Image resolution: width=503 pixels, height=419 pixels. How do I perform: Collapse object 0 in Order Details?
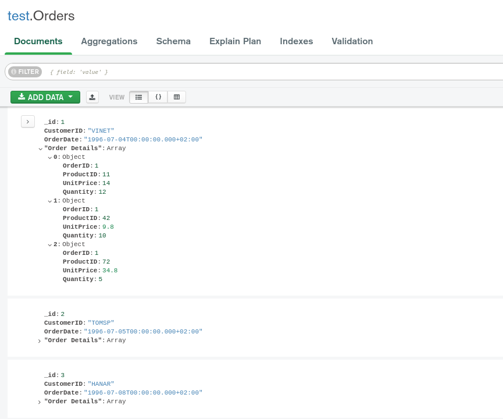(50, 157)
